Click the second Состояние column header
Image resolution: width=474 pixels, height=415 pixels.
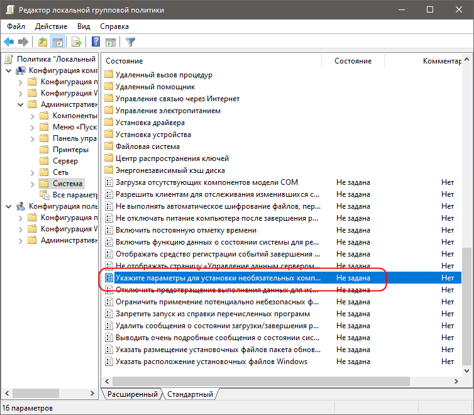tap(353, 61)
